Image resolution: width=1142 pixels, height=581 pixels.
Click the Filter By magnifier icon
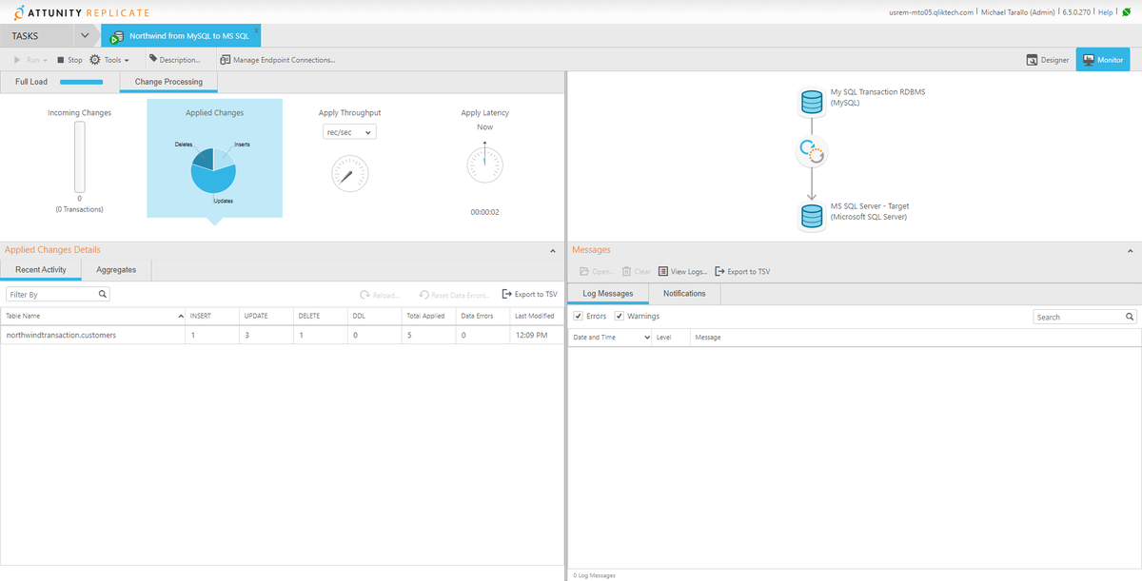tap(103, 295)
